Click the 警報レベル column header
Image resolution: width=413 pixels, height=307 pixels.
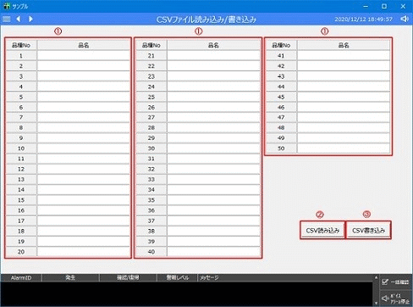(x=177, y=278)
